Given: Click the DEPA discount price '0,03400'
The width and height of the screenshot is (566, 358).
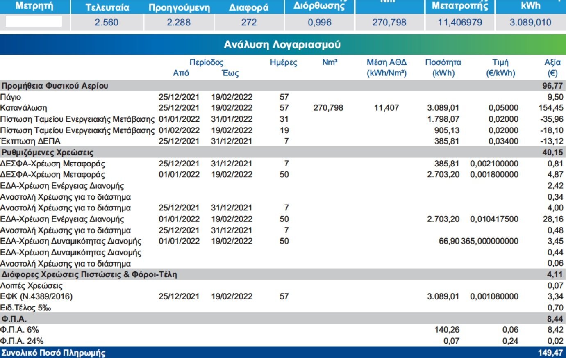Looking at the screenshot, I should (x=503, y=141).
